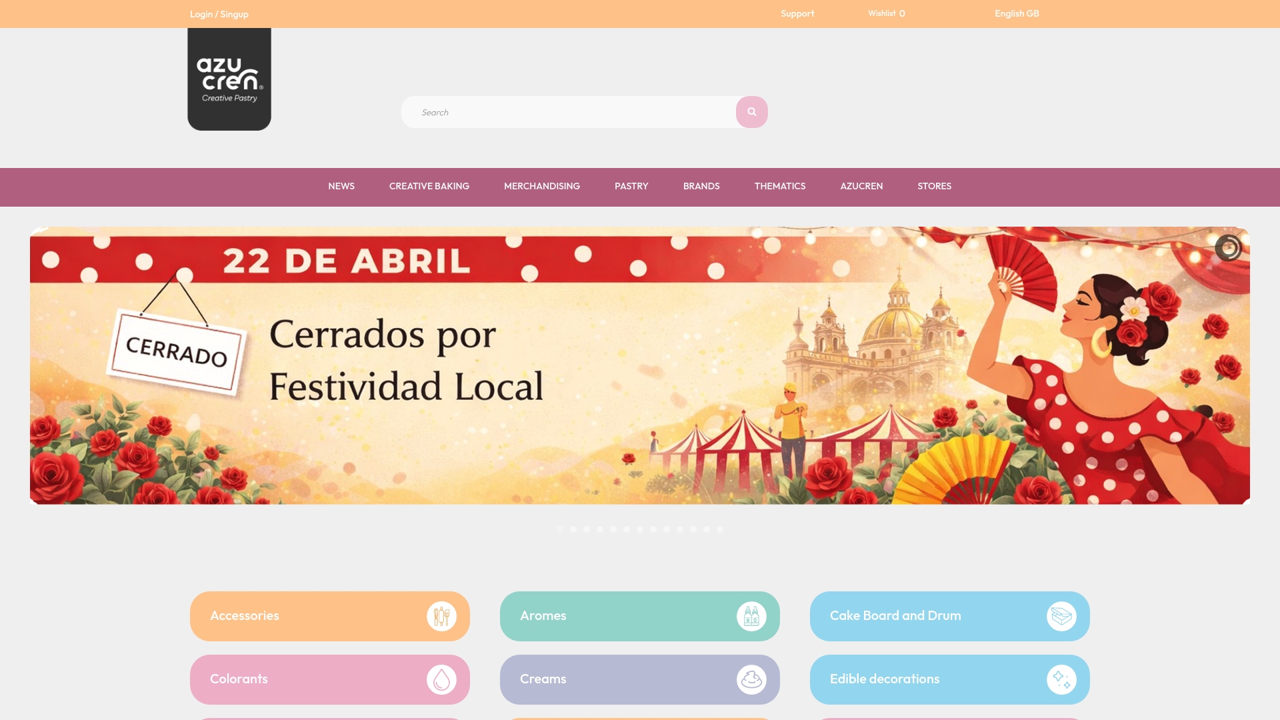
Task: Select the Creams bowl icon
Action: coord(751,679)
